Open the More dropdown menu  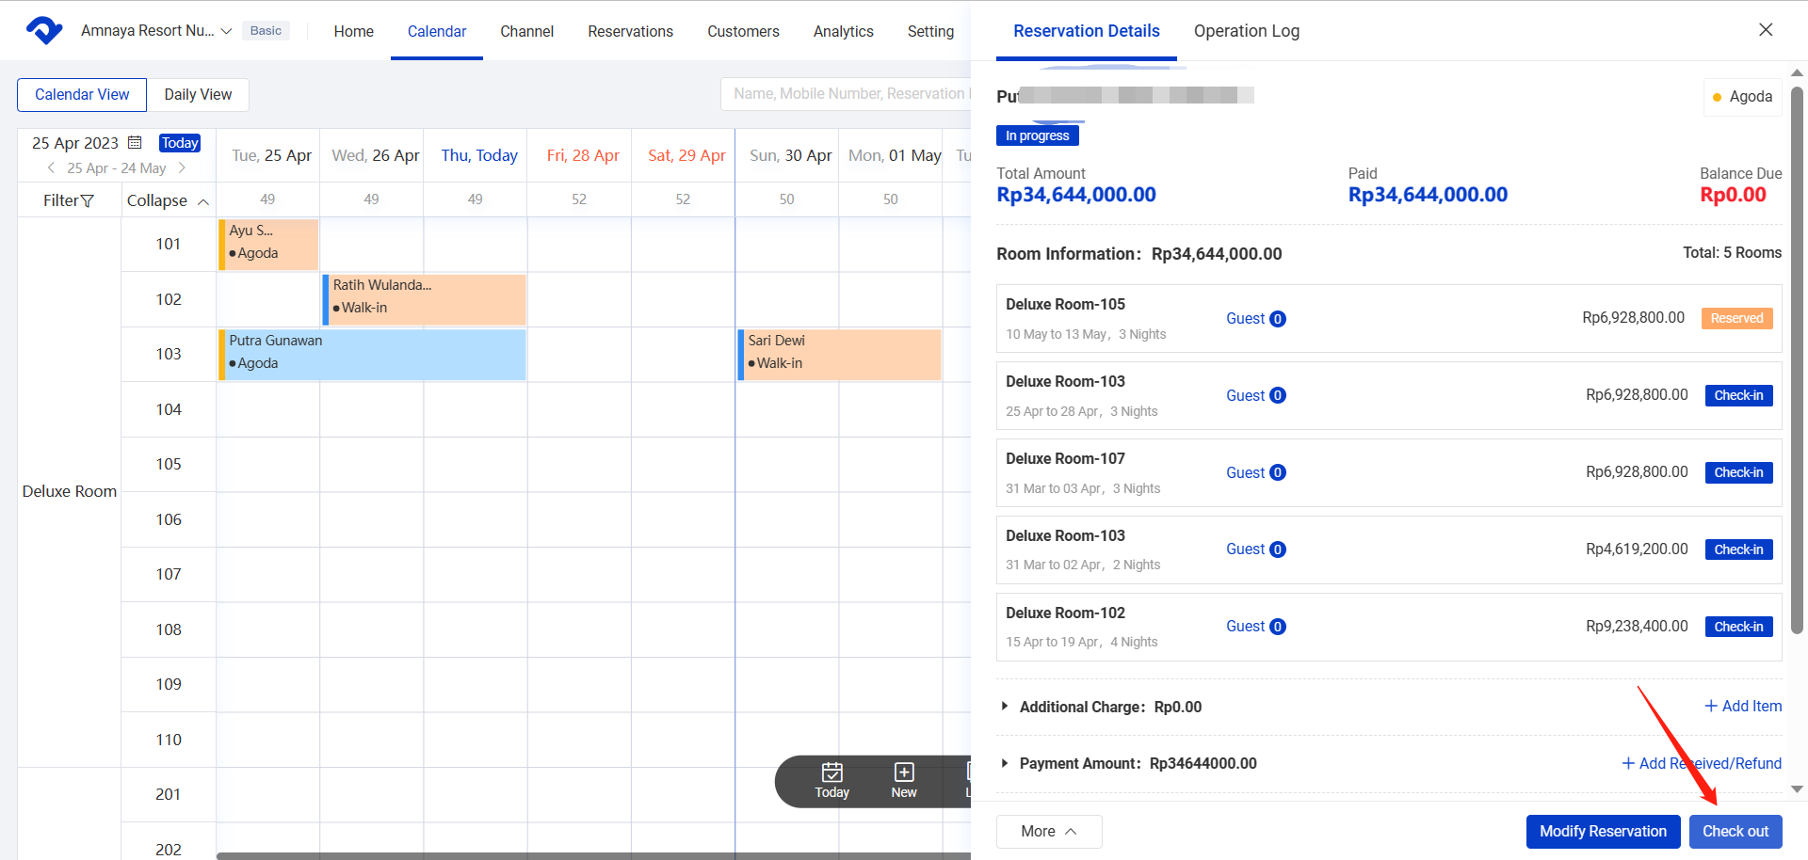pos(1048,832)
